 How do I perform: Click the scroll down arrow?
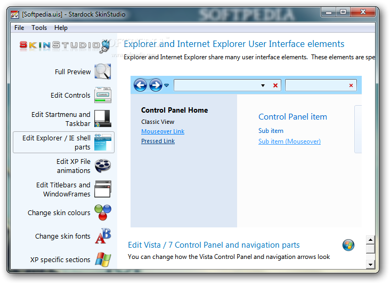(x=370, y=265)
